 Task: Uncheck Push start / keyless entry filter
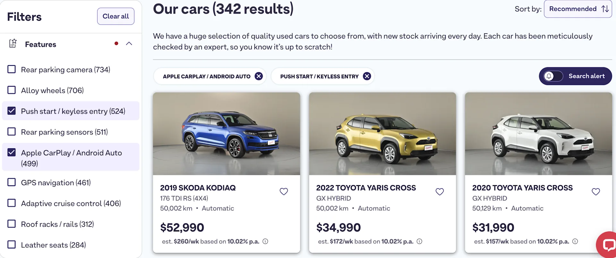(x=12, y=111)
